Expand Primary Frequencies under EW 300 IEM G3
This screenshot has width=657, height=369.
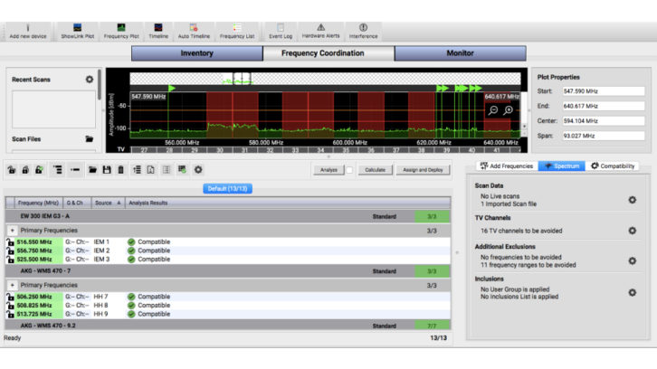pos(12,231)
